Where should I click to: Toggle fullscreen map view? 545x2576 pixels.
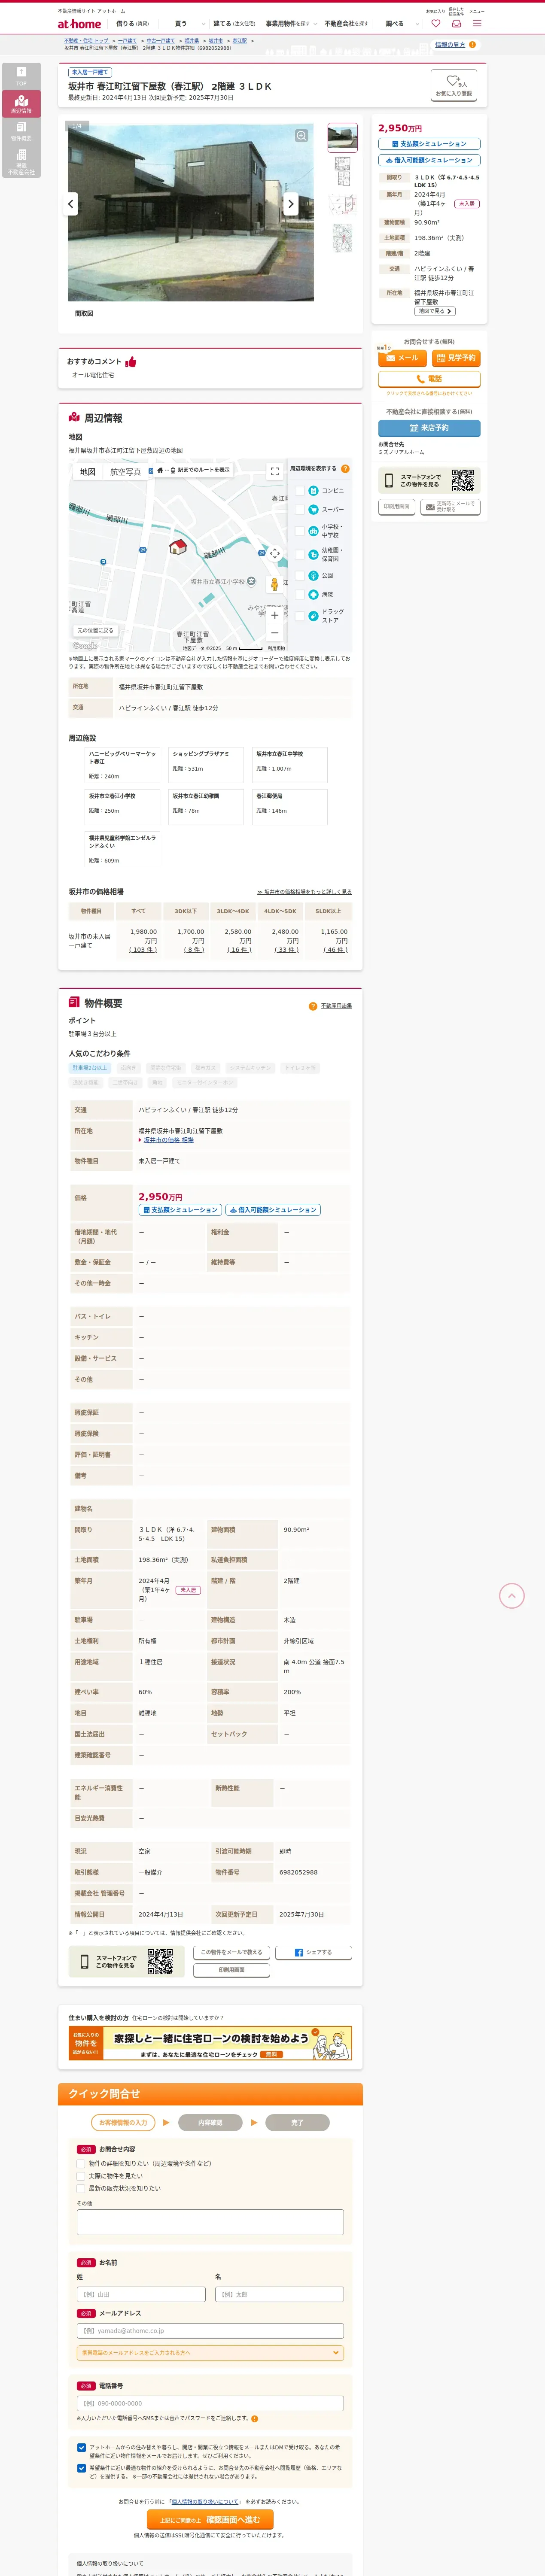coord(275,471)
